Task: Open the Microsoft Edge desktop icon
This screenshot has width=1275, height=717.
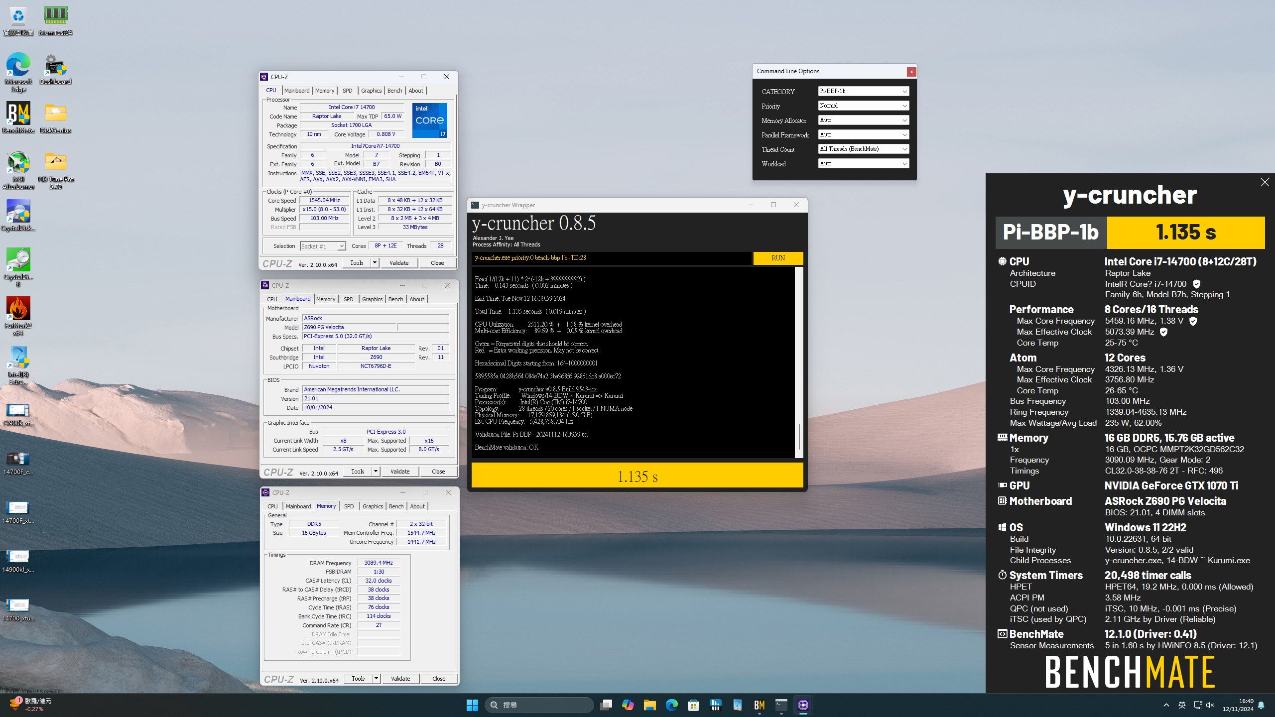Action: (x=18, y=72)
